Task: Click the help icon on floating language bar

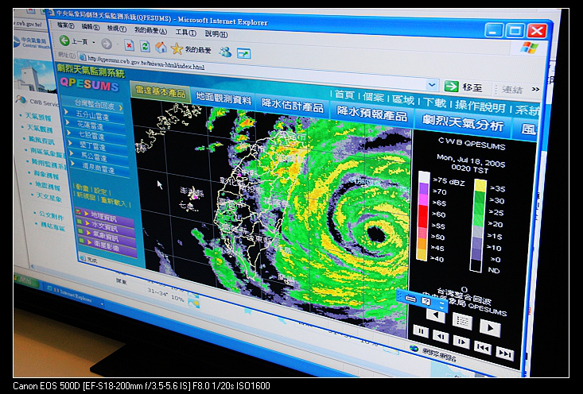Action: pyautogui.click(x=426, y=302)
